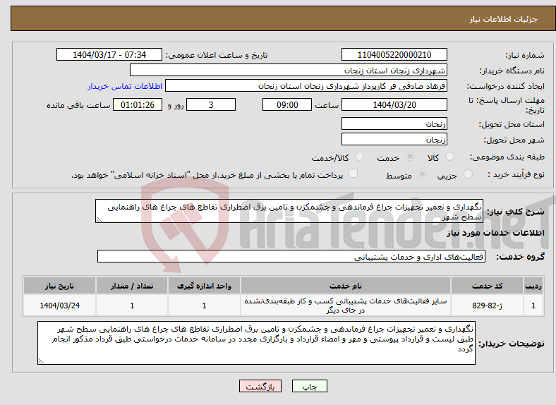Click the remaining days field showing 3
The width and height of the screenshot is (556, 405).
point(211,105)
